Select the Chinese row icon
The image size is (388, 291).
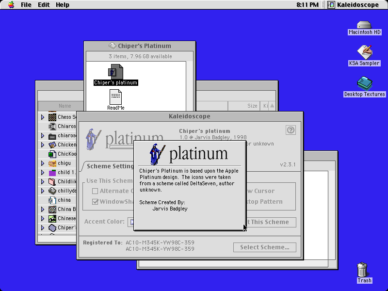(52, 219)
